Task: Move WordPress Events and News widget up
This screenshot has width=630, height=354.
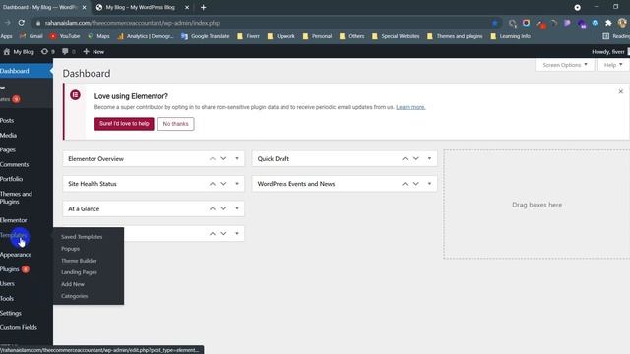Action: 405,184
